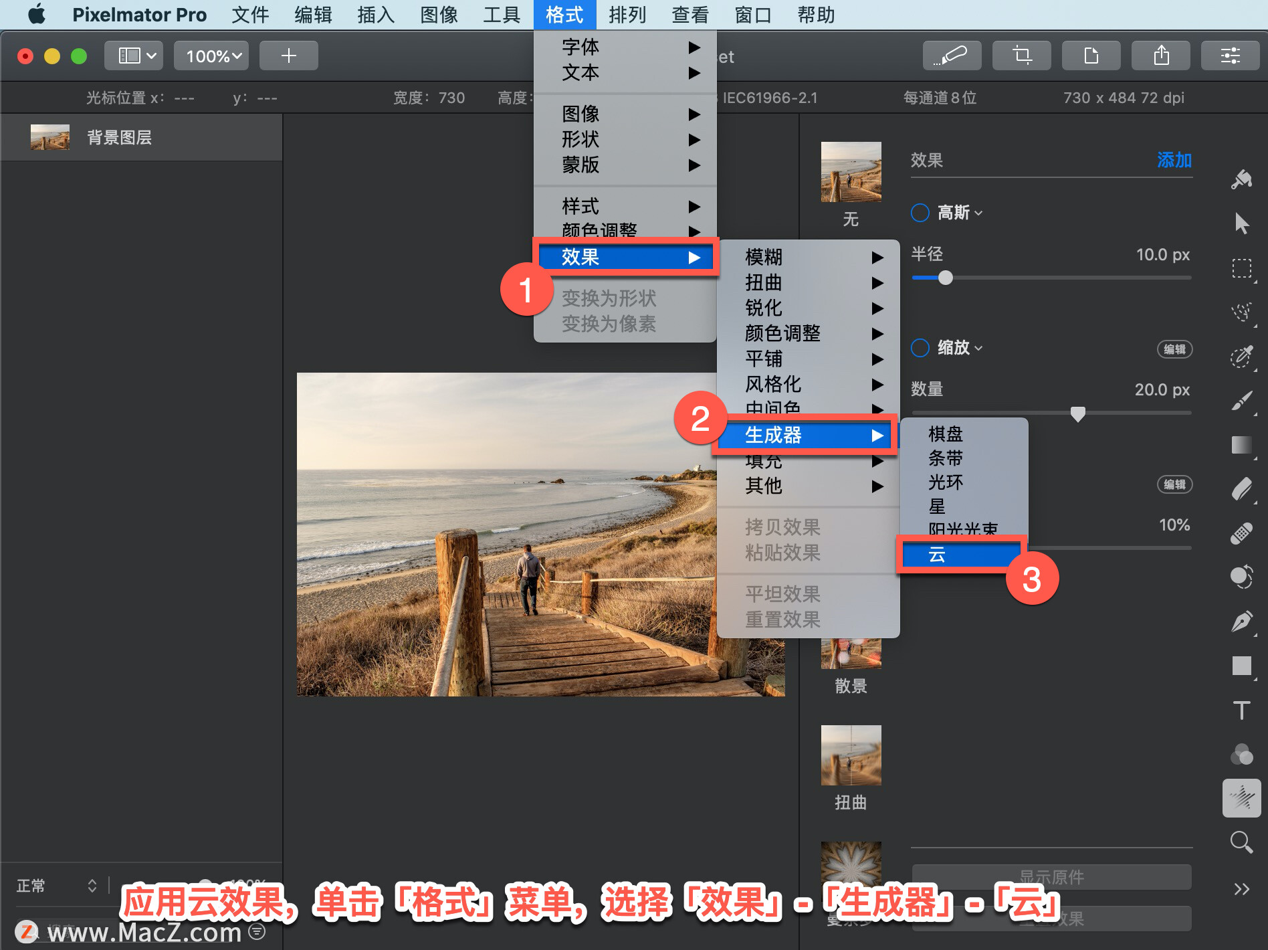Expand the 锐化 submenu

[x=808, y=308]
